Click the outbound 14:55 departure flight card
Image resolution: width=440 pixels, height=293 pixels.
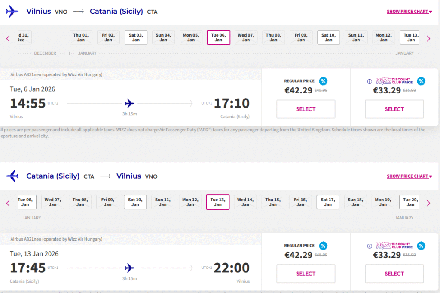point(130,104)
